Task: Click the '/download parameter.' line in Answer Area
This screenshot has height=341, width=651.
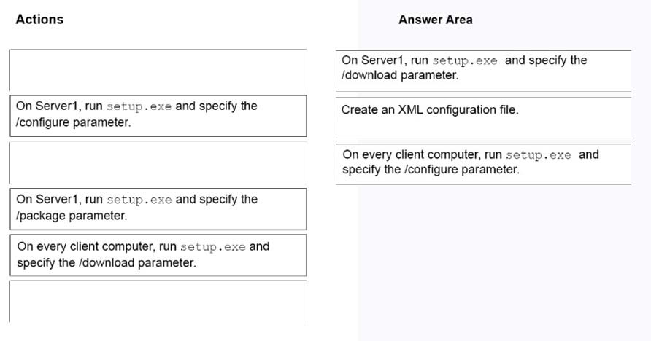Action: [x=400, y=75]
